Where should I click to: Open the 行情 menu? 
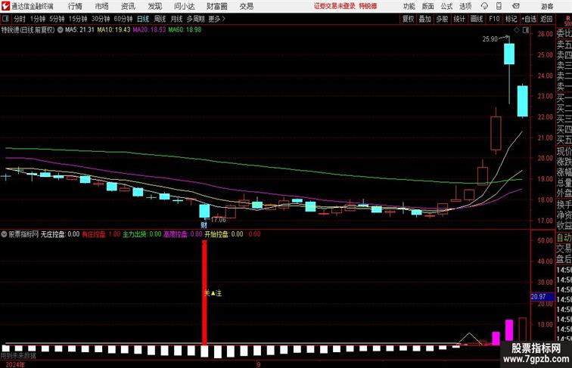pyautogui.click(x=75, y=6)
